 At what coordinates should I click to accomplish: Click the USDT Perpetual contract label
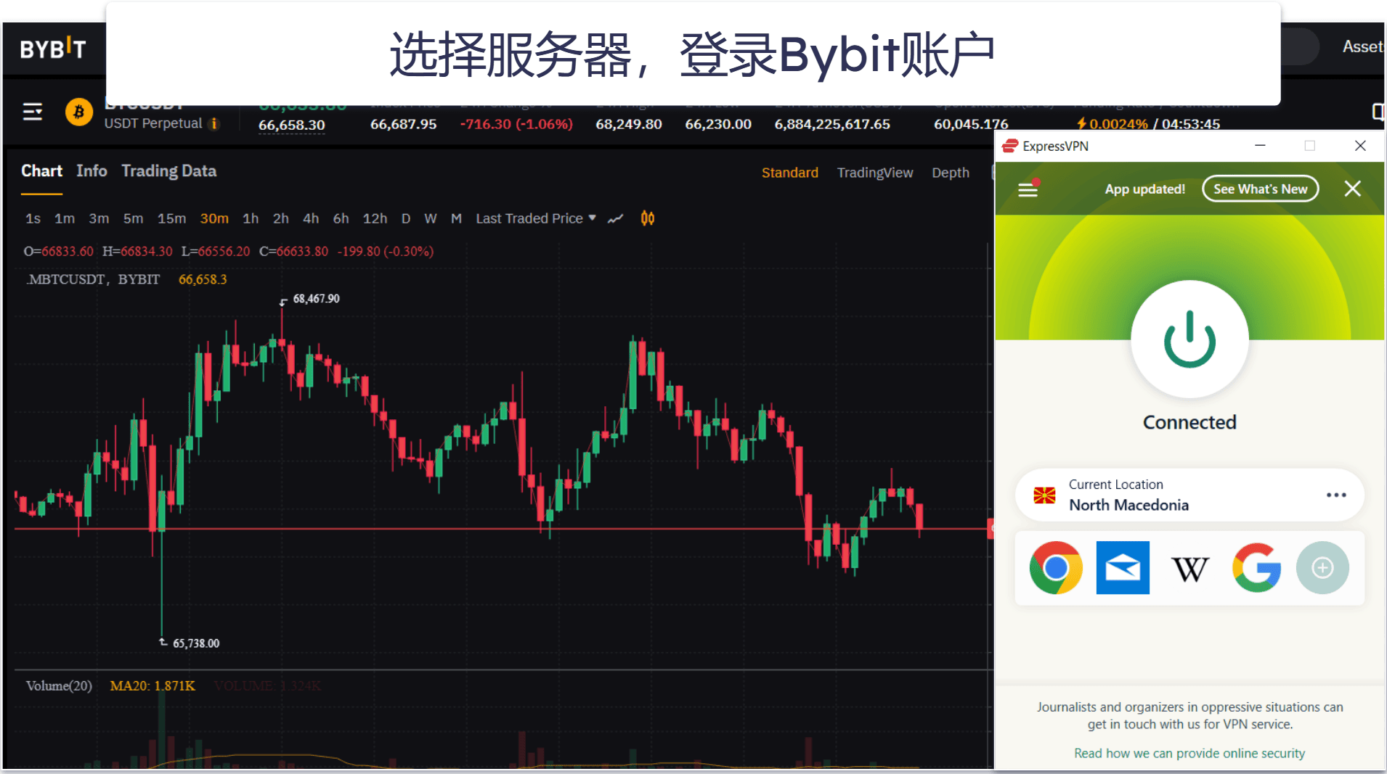(152, 123)
